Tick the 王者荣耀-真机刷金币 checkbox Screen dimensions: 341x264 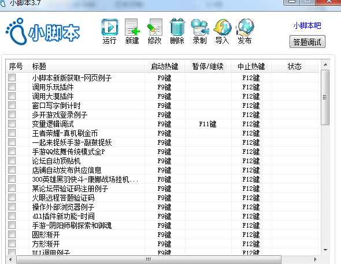tap(12, 133)
